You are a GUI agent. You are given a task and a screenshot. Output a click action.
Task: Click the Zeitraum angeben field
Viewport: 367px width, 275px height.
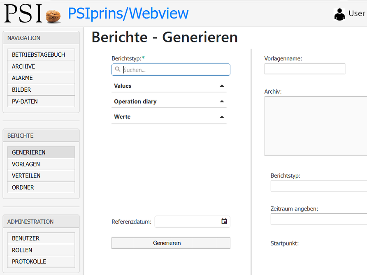coord(318,219)
